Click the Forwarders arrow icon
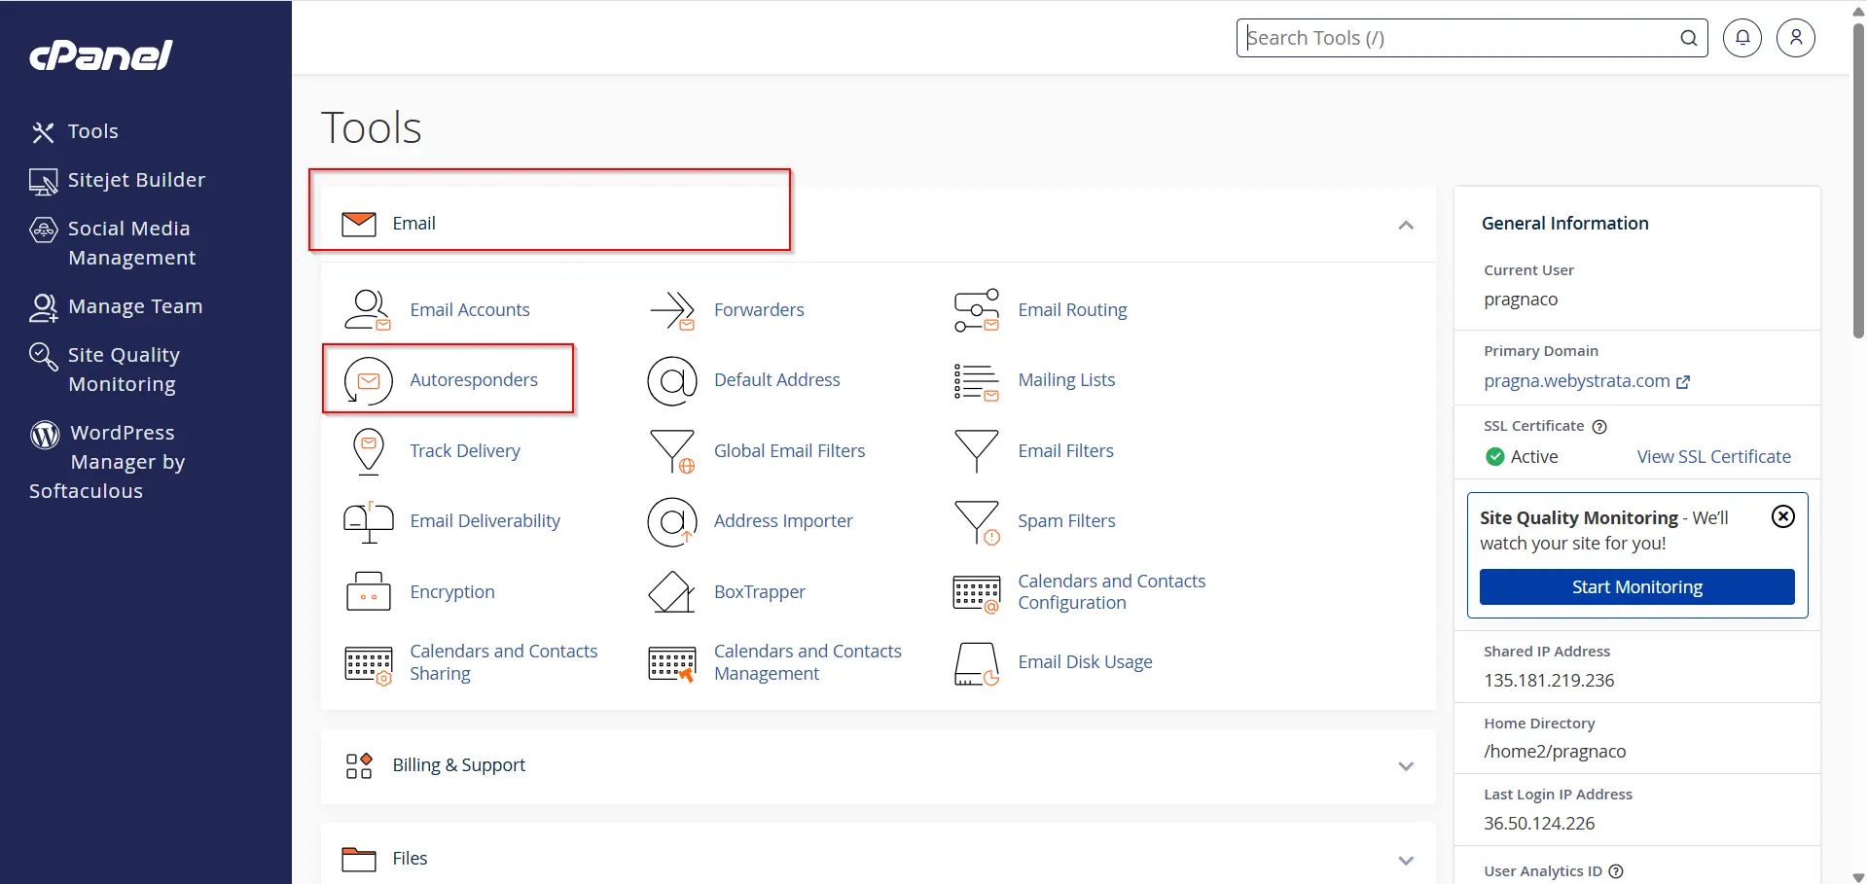 (672, 310)
